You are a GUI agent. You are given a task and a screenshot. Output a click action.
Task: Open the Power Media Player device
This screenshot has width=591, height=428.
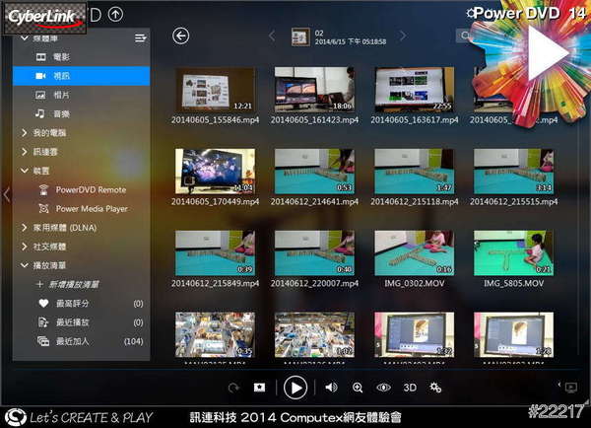click(x=91, y=208)
